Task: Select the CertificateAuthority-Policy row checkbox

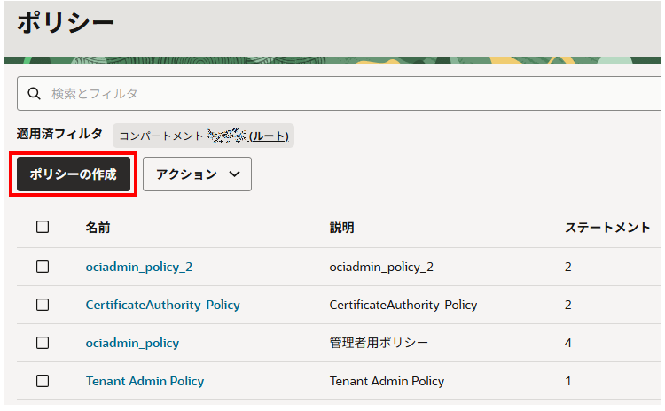Action: pyautogui.click(x=43, y=305)
